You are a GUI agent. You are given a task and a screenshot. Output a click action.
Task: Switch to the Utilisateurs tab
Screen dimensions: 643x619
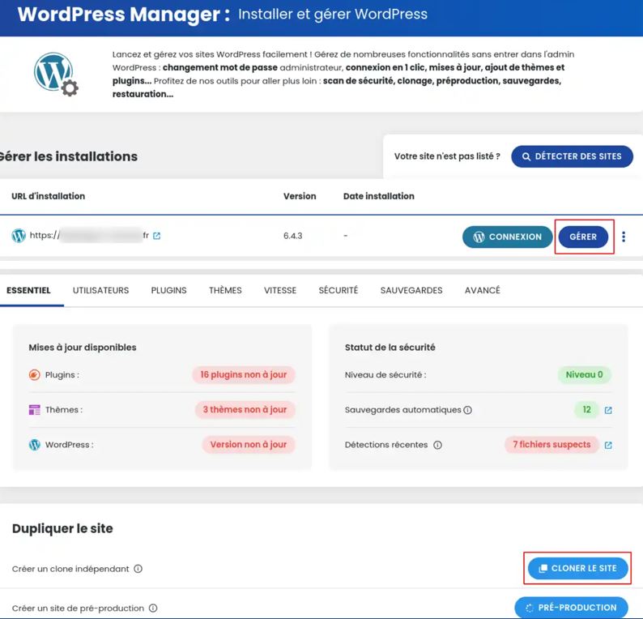(101, 290)
